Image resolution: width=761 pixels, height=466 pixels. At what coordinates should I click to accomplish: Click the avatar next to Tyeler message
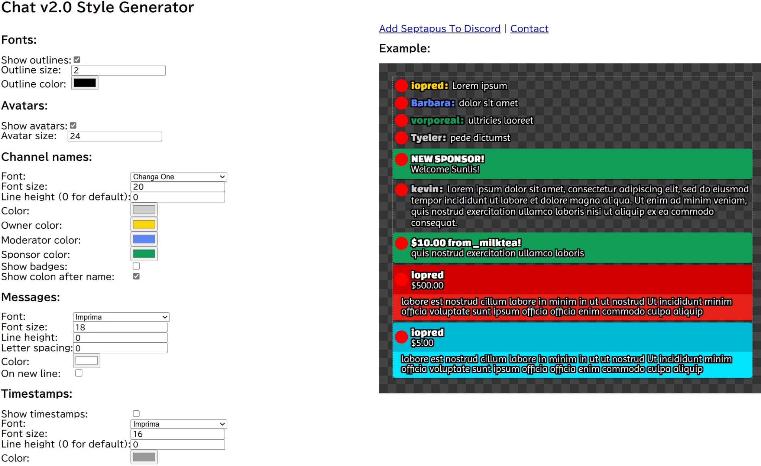pyautogui.click(x=401, y=138)
